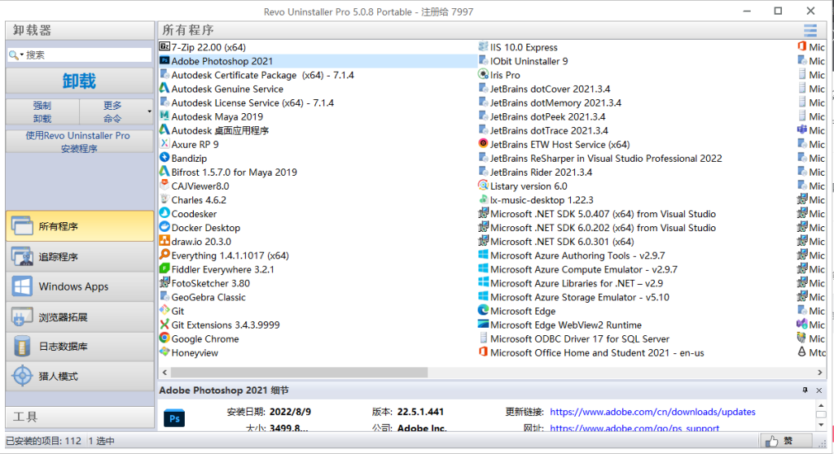This screenshot has height=454, width=834.
Task: Click the 强制卸载 button
Action: coord(42,111)
